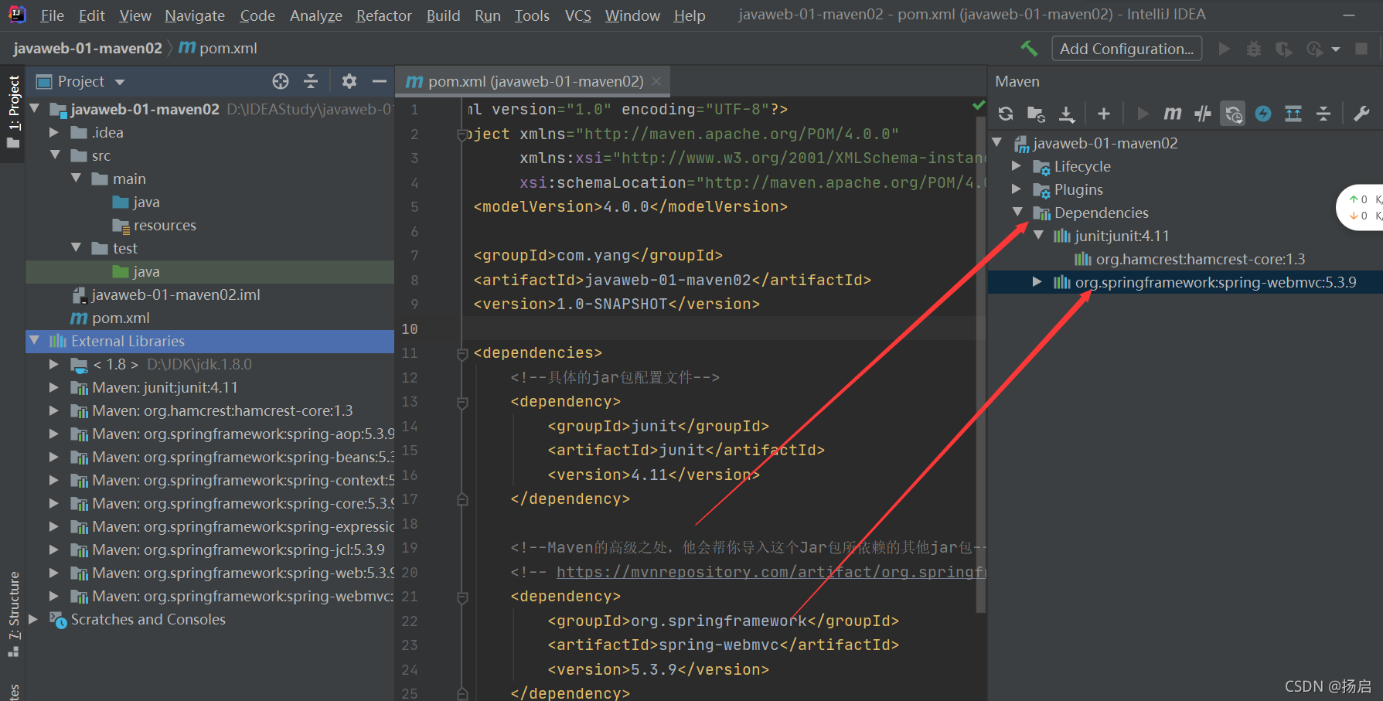This screenshot has height=701, width=1383.
Task: Expand Maven: junit:junit:4.11 library
Action: tap(54, 387)
